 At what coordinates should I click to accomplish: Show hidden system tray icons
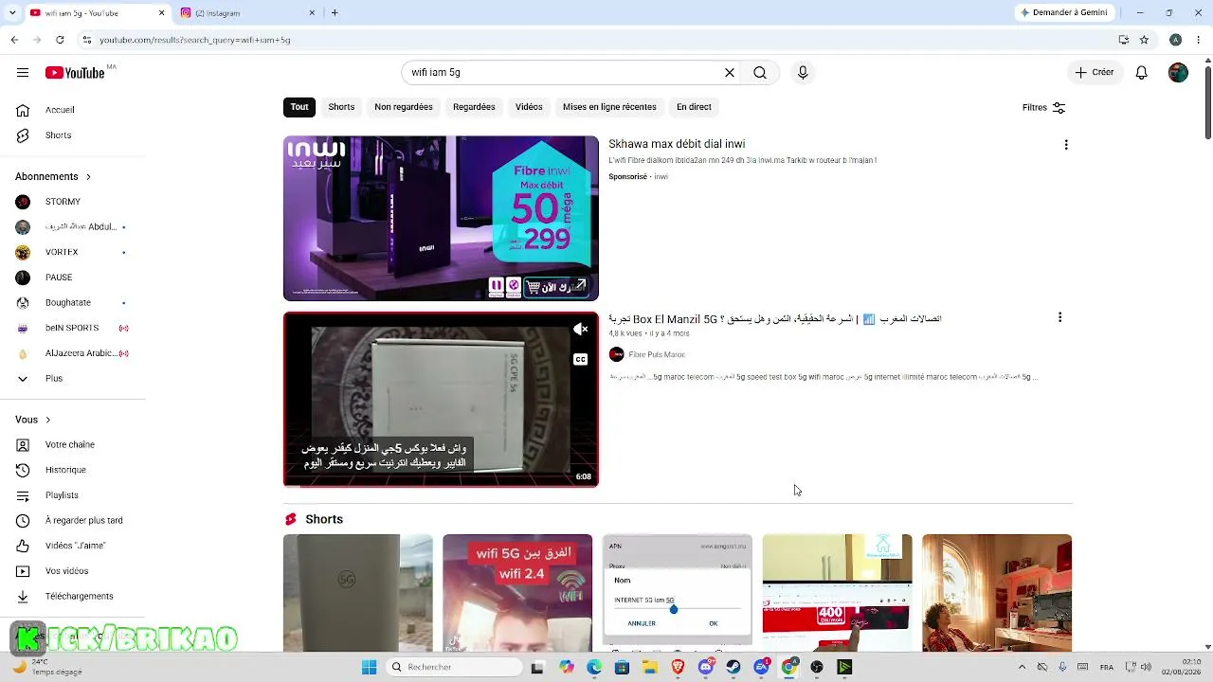[x=1022, y=667]
